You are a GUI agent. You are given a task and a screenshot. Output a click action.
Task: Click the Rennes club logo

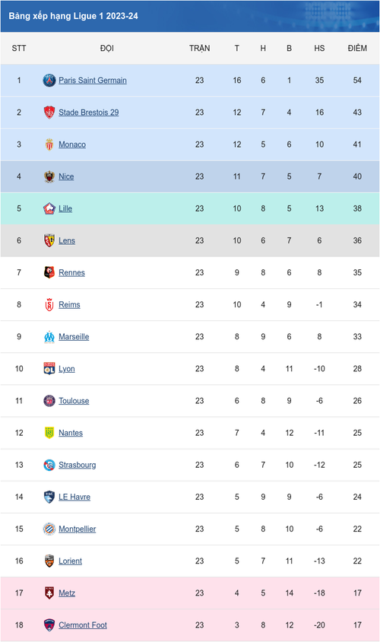click(49, 272)
